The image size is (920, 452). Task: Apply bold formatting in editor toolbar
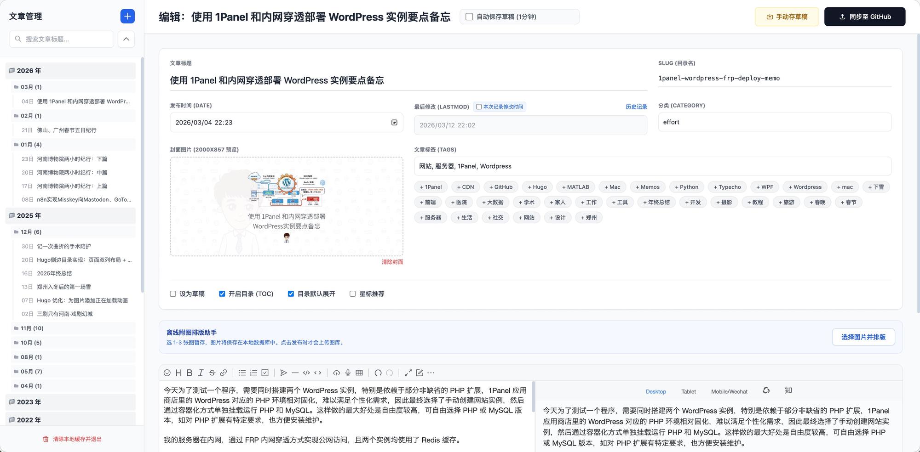point(189,373)
